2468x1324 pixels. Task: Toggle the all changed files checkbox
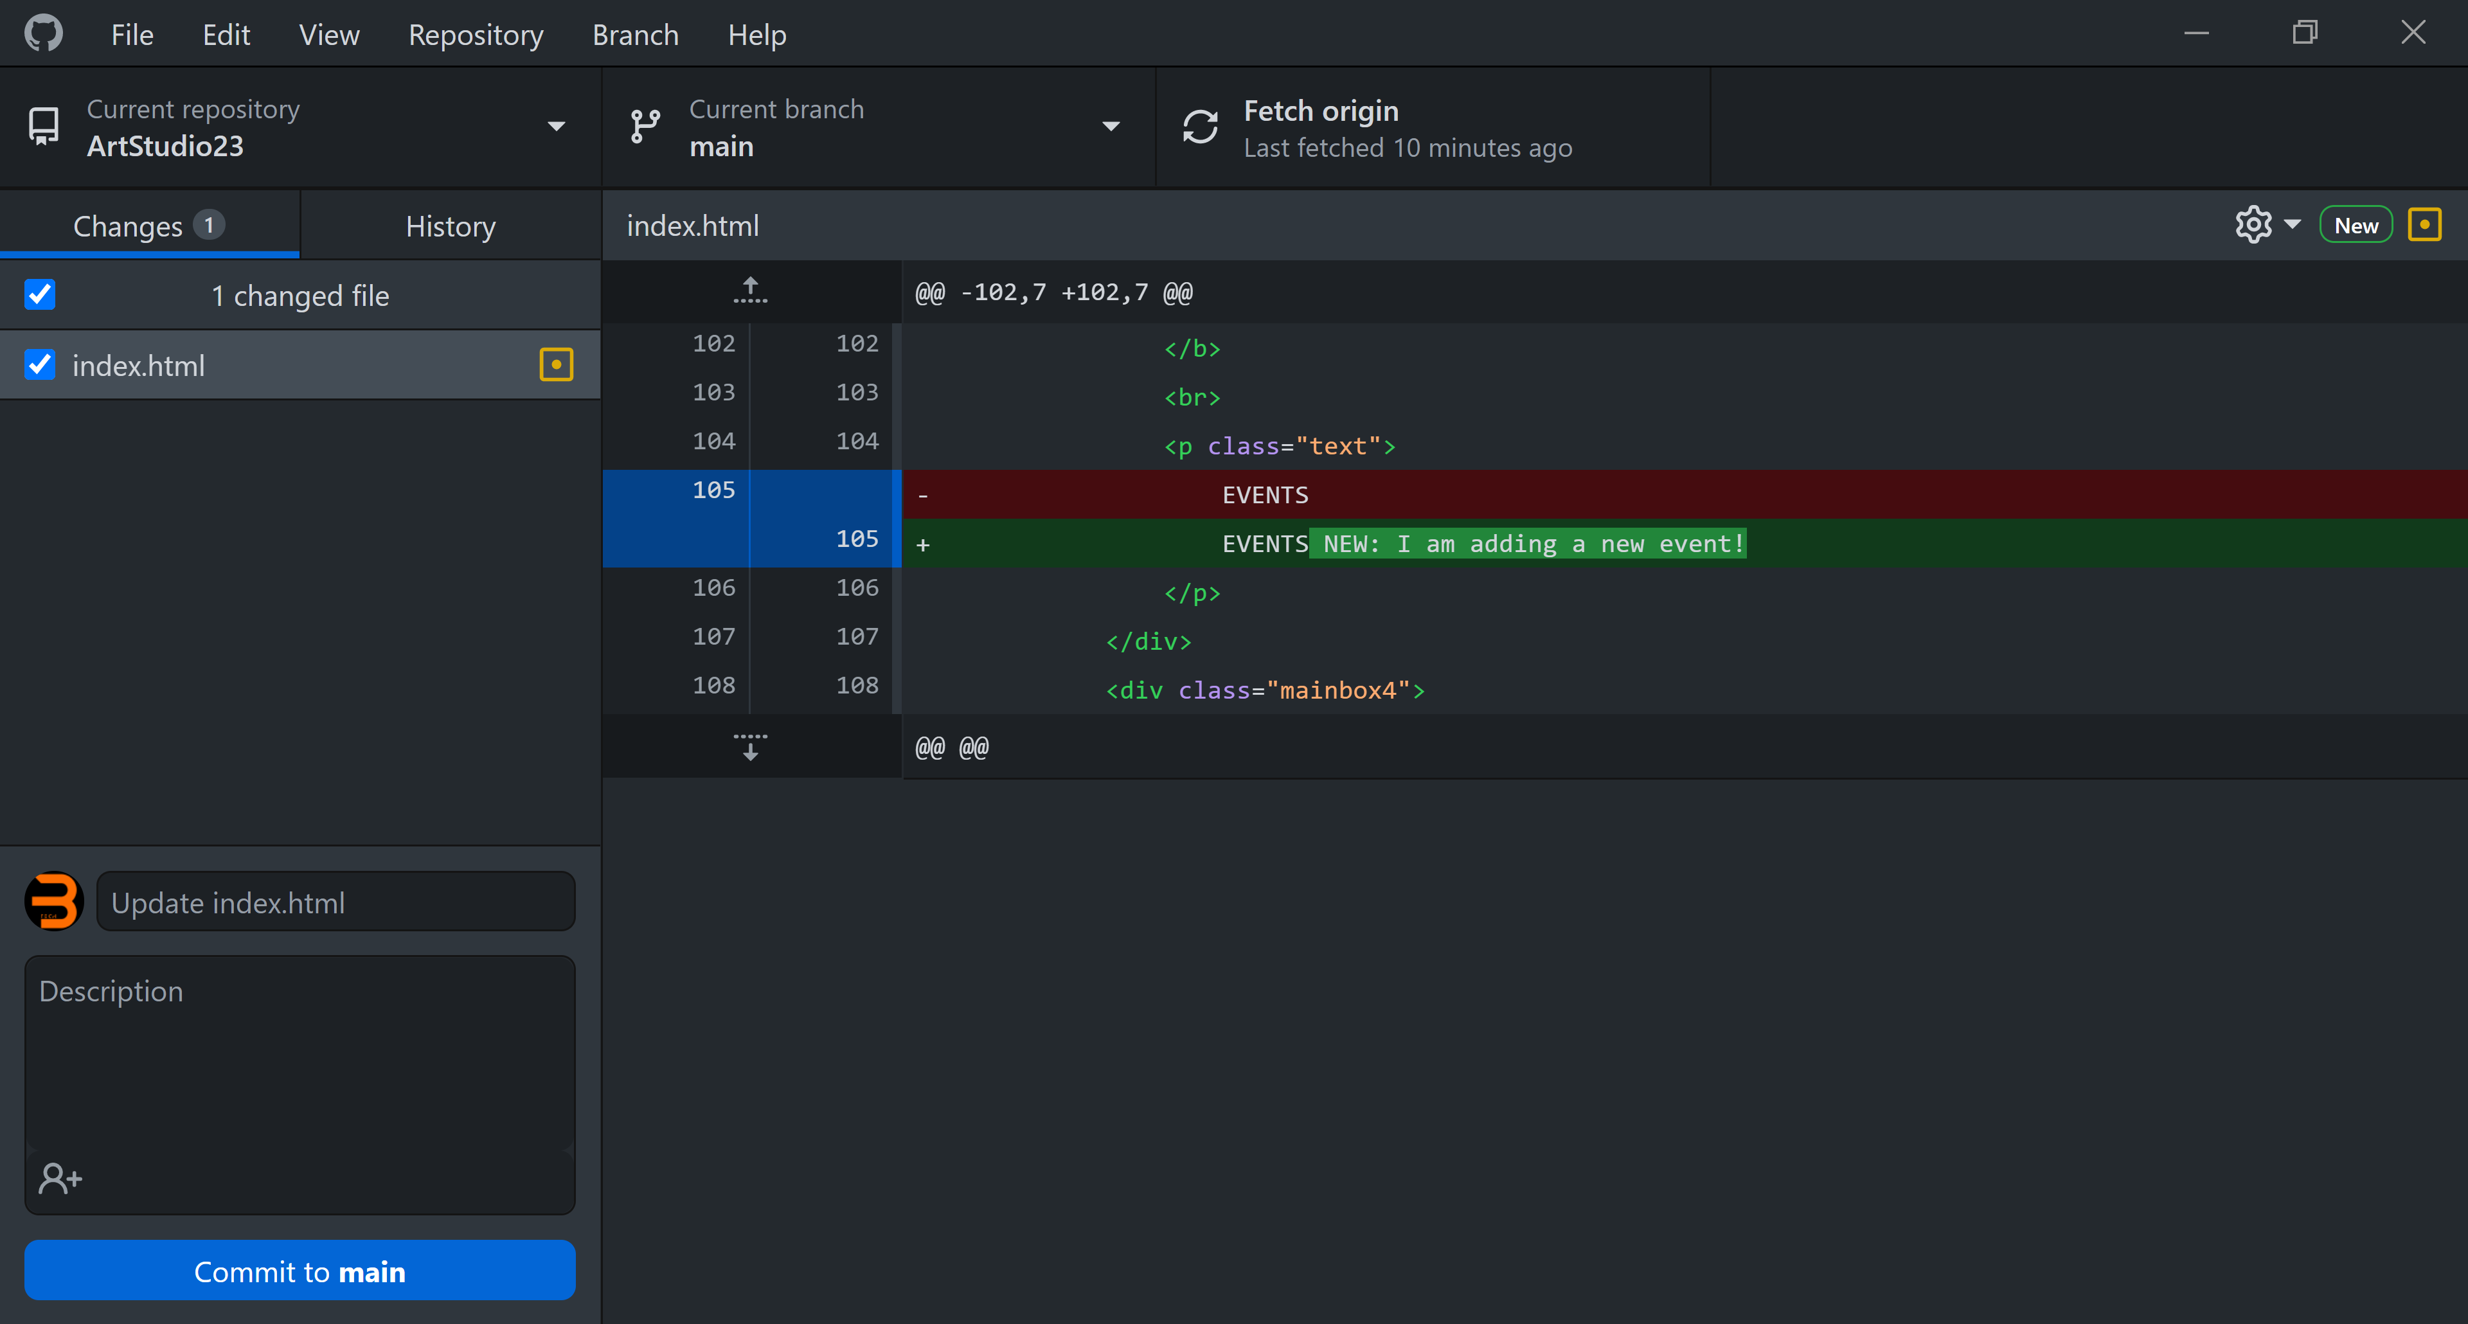[x=40, y=294]
